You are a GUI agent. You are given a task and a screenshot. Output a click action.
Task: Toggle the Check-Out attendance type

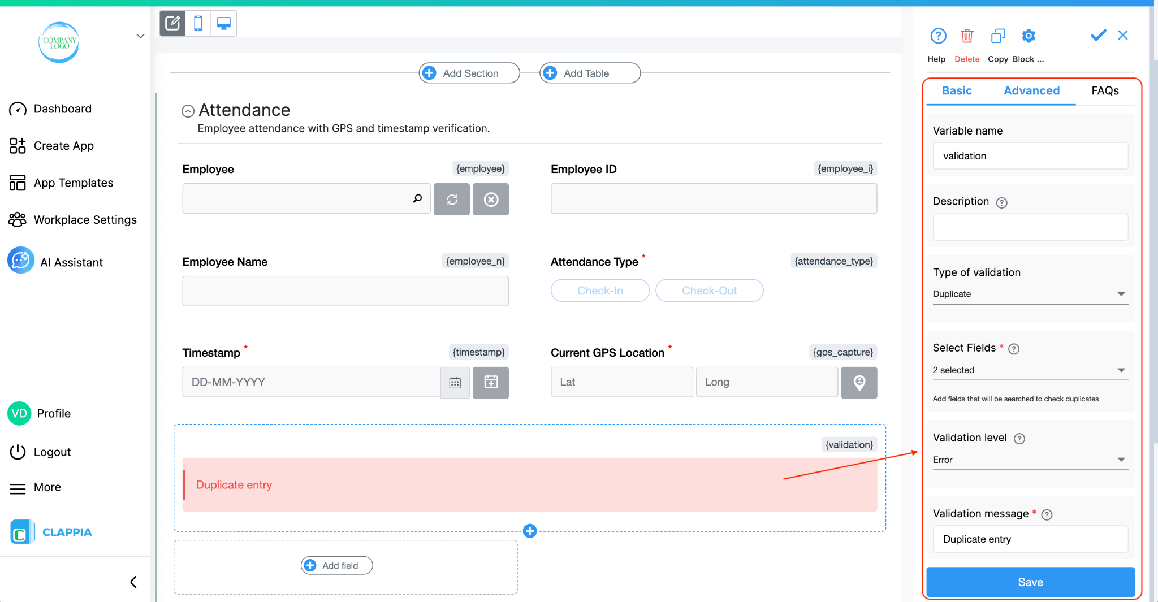[x=708, y=291]
